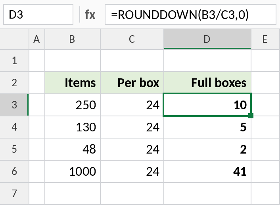Select row 5 header

(x=14, y=149)
